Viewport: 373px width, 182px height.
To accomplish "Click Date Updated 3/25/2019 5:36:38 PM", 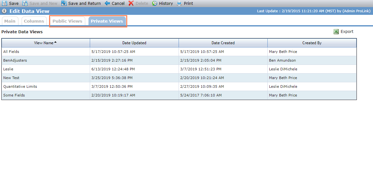I will pyautogui.click(x=112, y=78).
